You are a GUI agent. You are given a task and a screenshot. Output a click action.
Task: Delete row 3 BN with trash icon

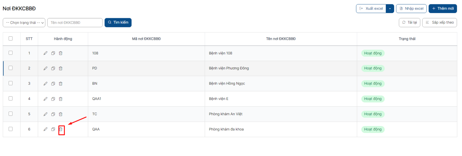61,84
